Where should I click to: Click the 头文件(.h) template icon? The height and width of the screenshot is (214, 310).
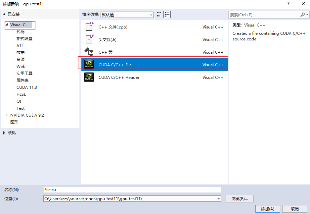pyautogui.click(x=89, y=39)
